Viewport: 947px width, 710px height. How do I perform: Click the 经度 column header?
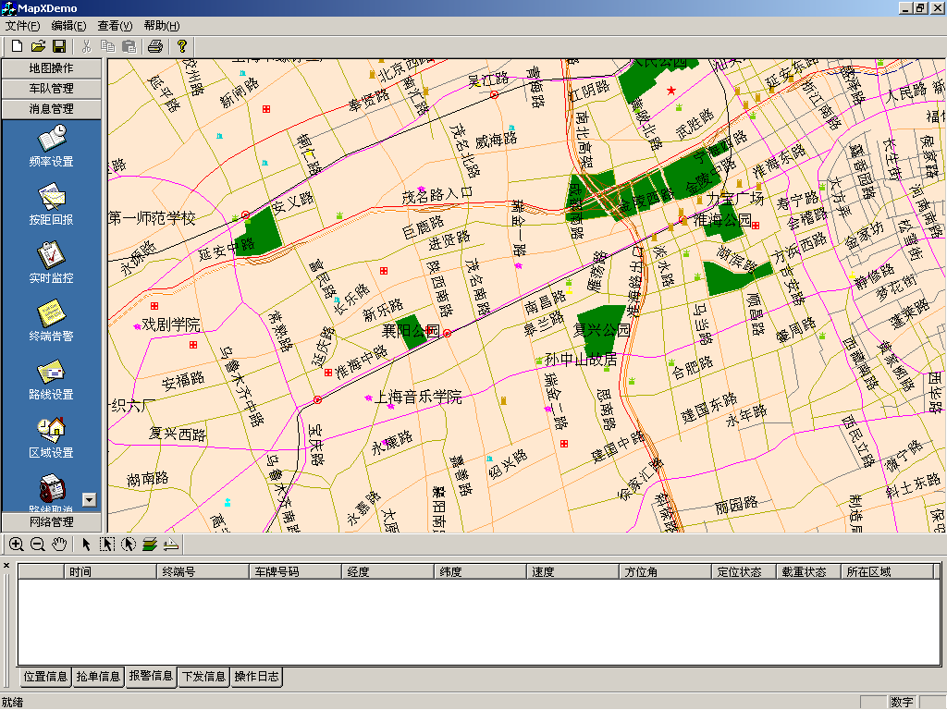[x=387, y=571]
